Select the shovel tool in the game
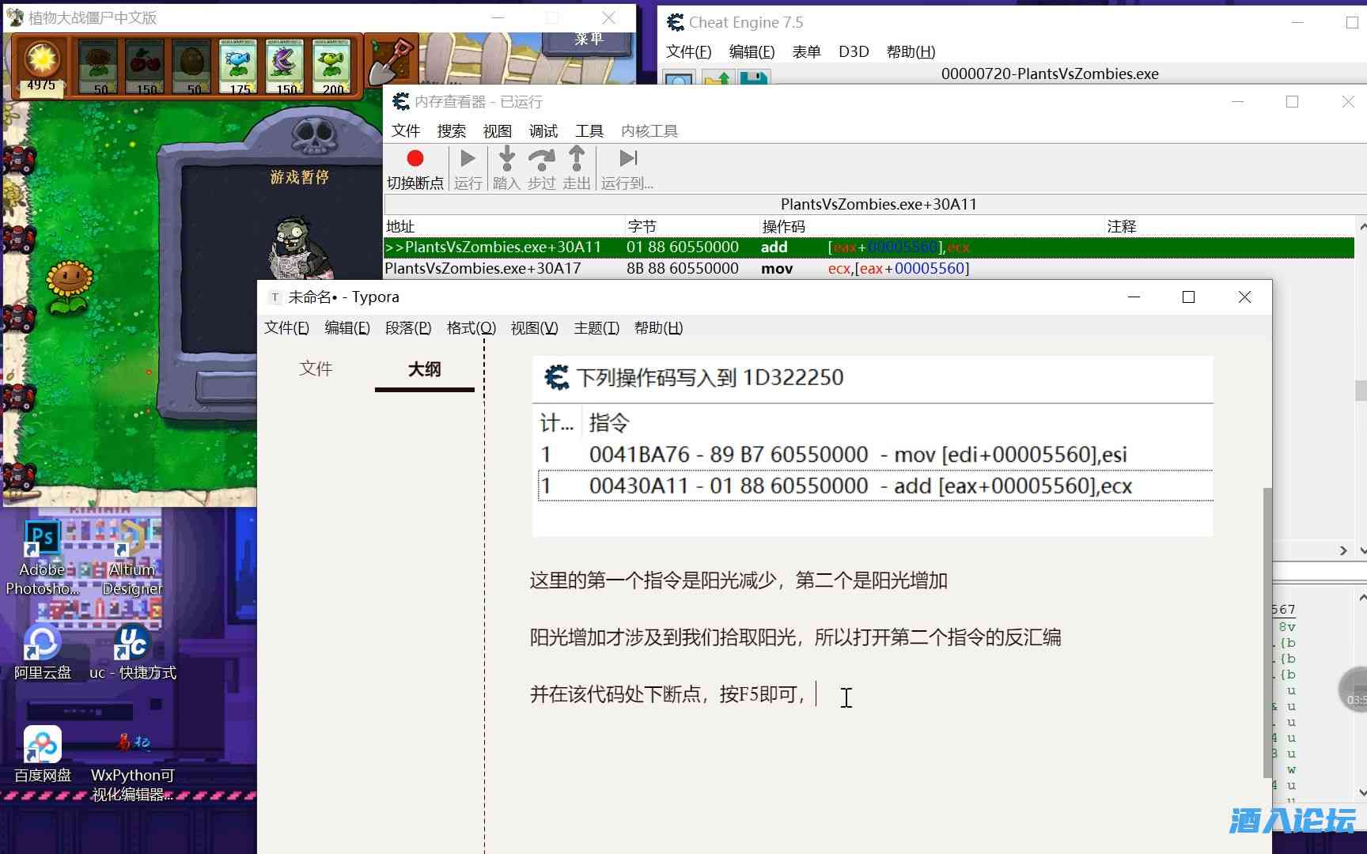The height and width of the screenshot is (854, 1367). click(391, 62)
